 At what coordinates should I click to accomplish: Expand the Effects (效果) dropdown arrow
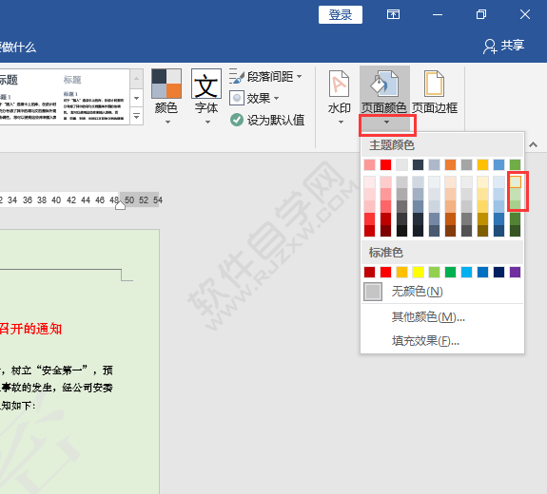pos(276,98)
